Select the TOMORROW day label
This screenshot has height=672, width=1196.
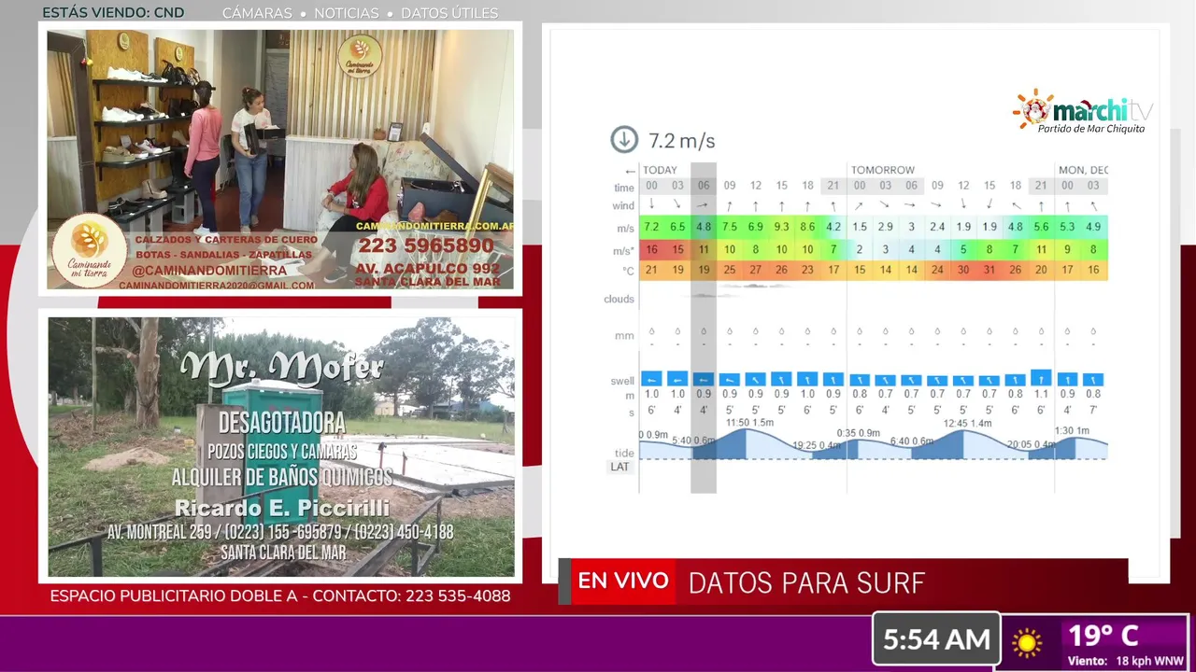(882, 170)
